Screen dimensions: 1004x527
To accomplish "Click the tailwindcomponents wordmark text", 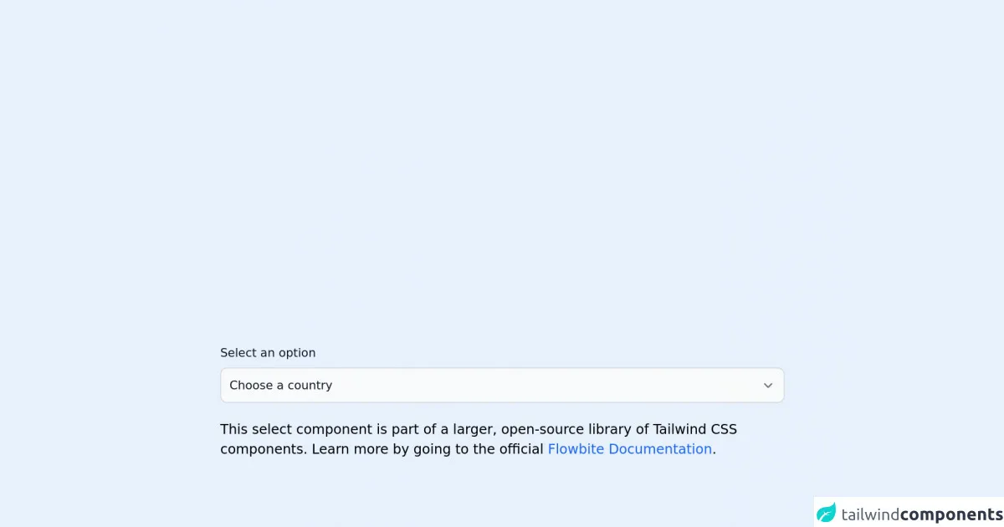I will [x=922, y=514].
